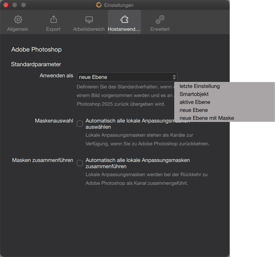Image resolution: width=275 pixels, height=257 pixels.
Task: Click the text 'Lokale Anpassungsmasken werden bei der Rückkehr'
Action: click(147, 179)
